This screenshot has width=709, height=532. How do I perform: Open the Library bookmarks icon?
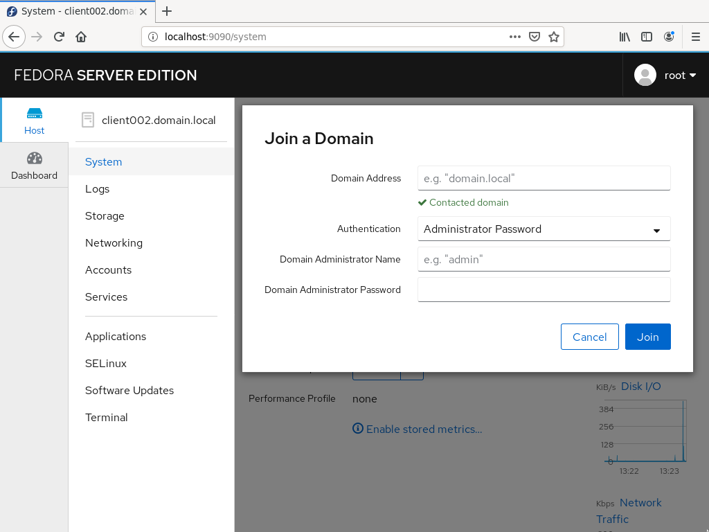point(625,37)
